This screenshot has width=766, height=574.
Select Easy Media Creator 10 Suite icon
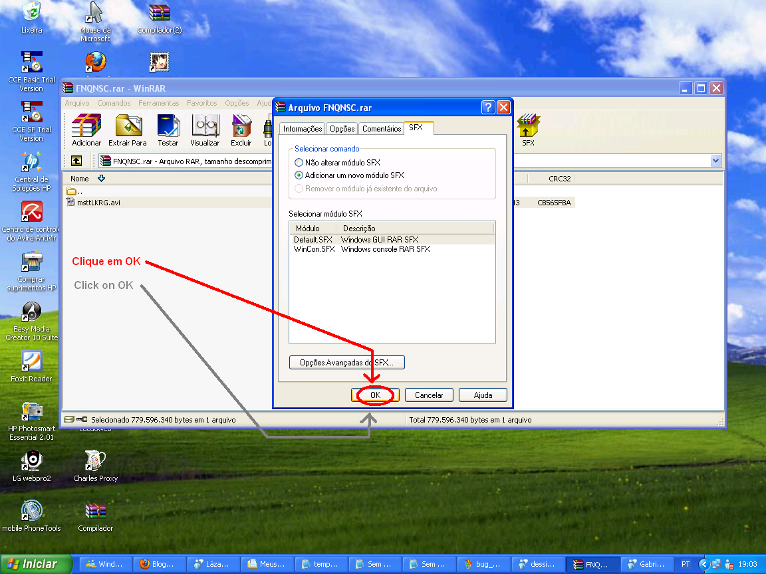coord(31,321)
